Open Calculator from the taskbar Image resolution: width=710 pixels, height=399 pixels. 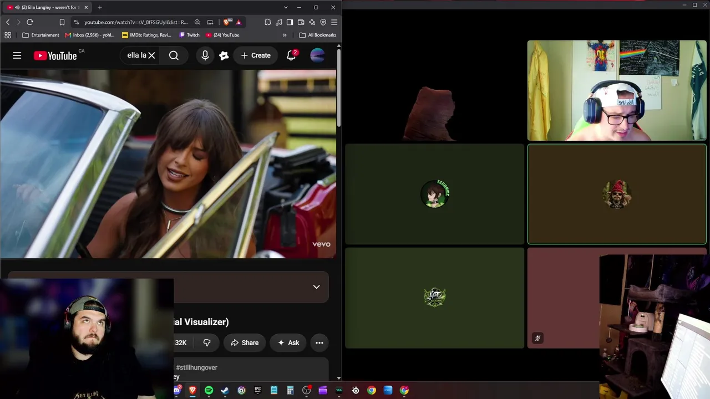pyautogui.click(x=290, y=390)
